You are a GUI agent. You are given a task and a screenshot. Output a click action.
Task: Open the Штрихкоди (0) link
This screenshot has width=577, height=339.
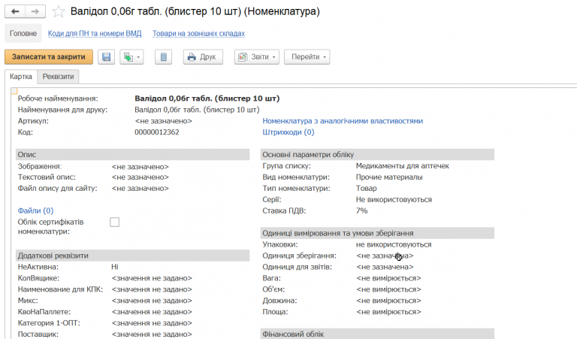pos(288,132)
